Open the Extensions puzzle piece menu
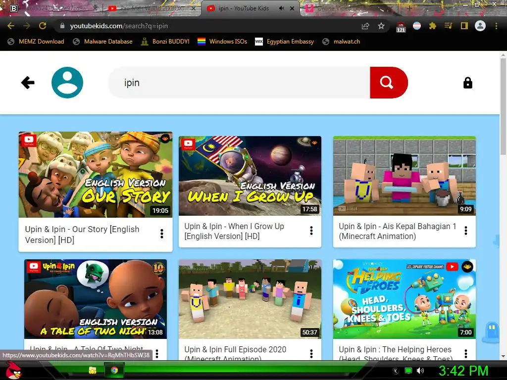This screenshot has height=380, width=507. click(433, 26)
